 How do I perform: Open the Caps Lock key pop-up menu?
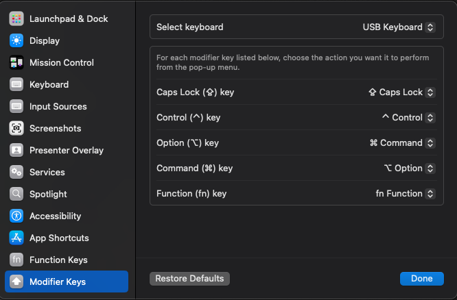401,92
